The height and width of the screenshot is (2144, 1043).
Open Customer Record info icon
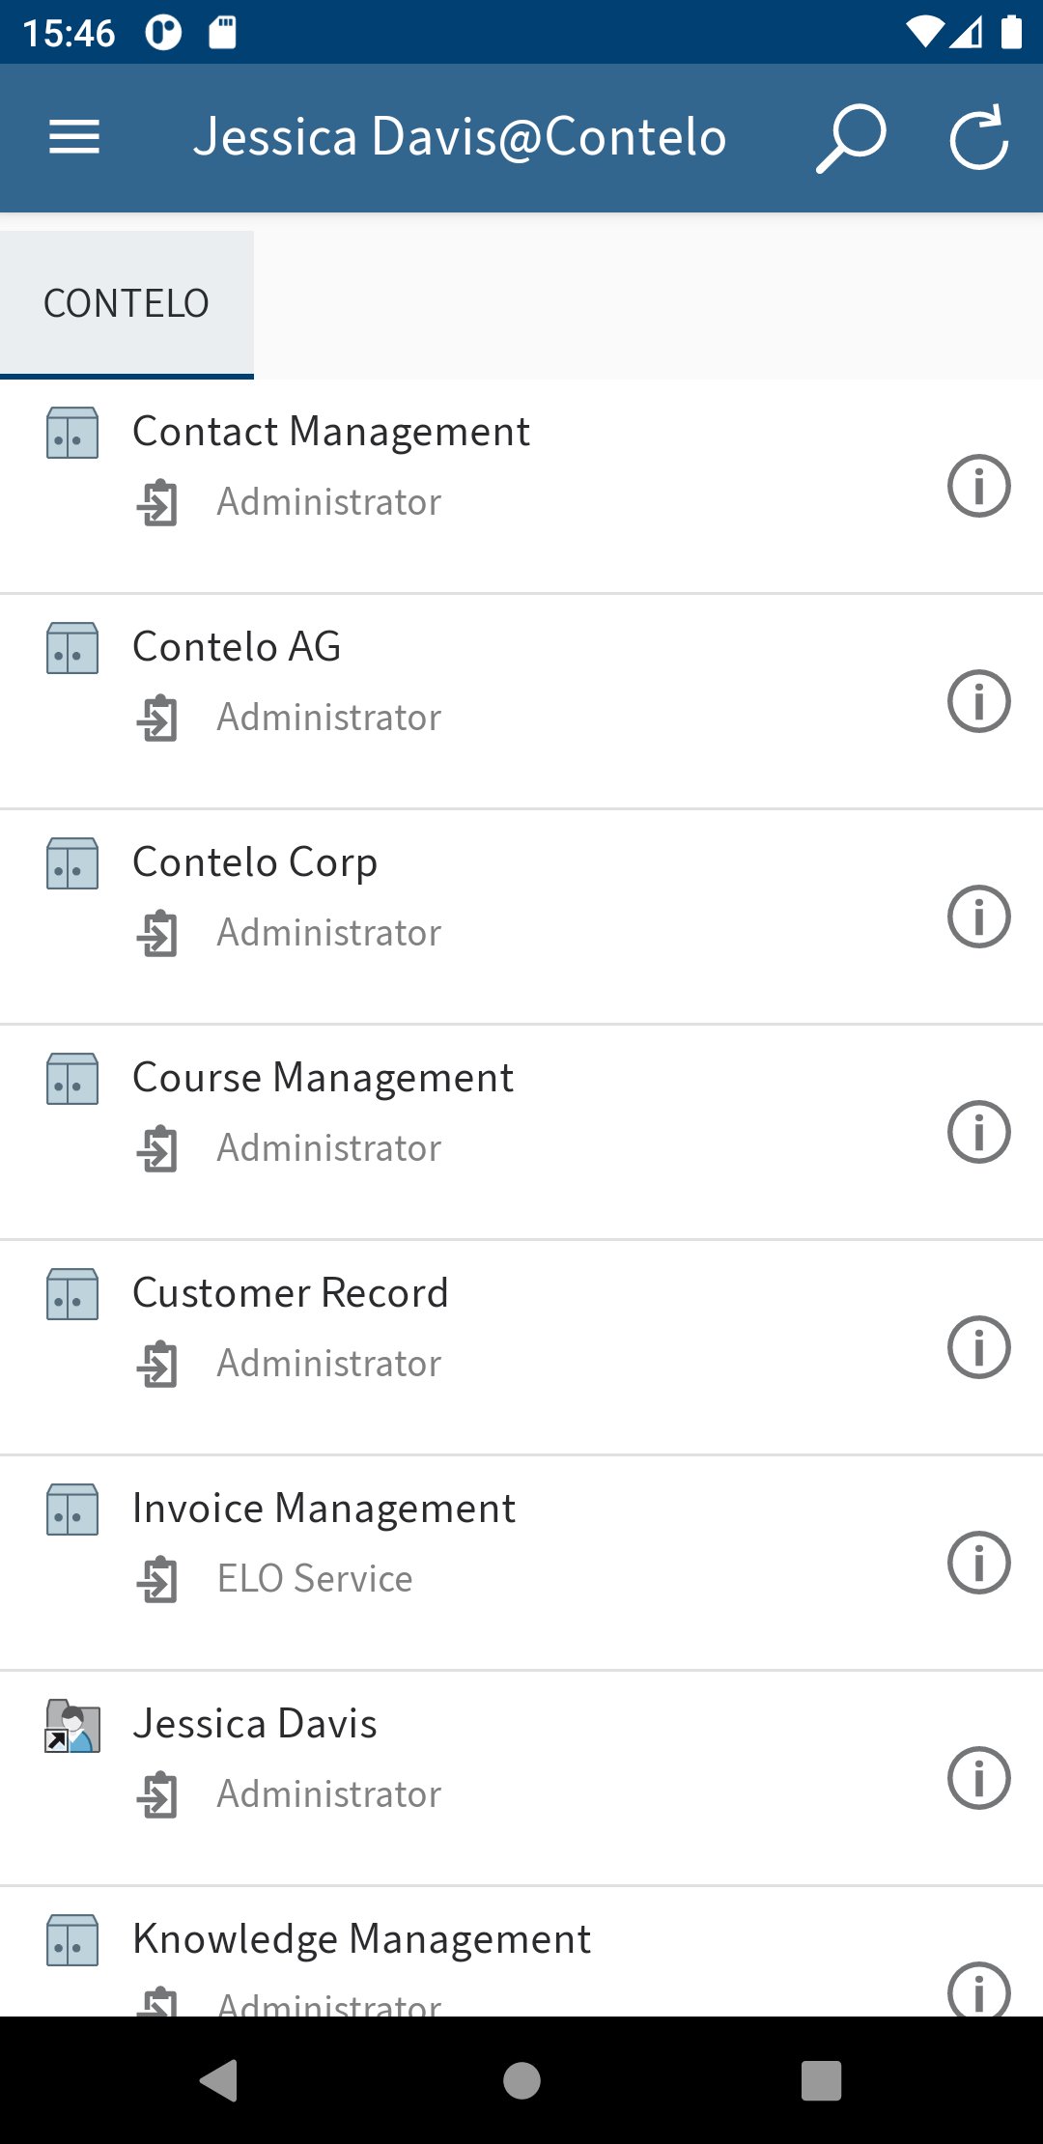978,1347
